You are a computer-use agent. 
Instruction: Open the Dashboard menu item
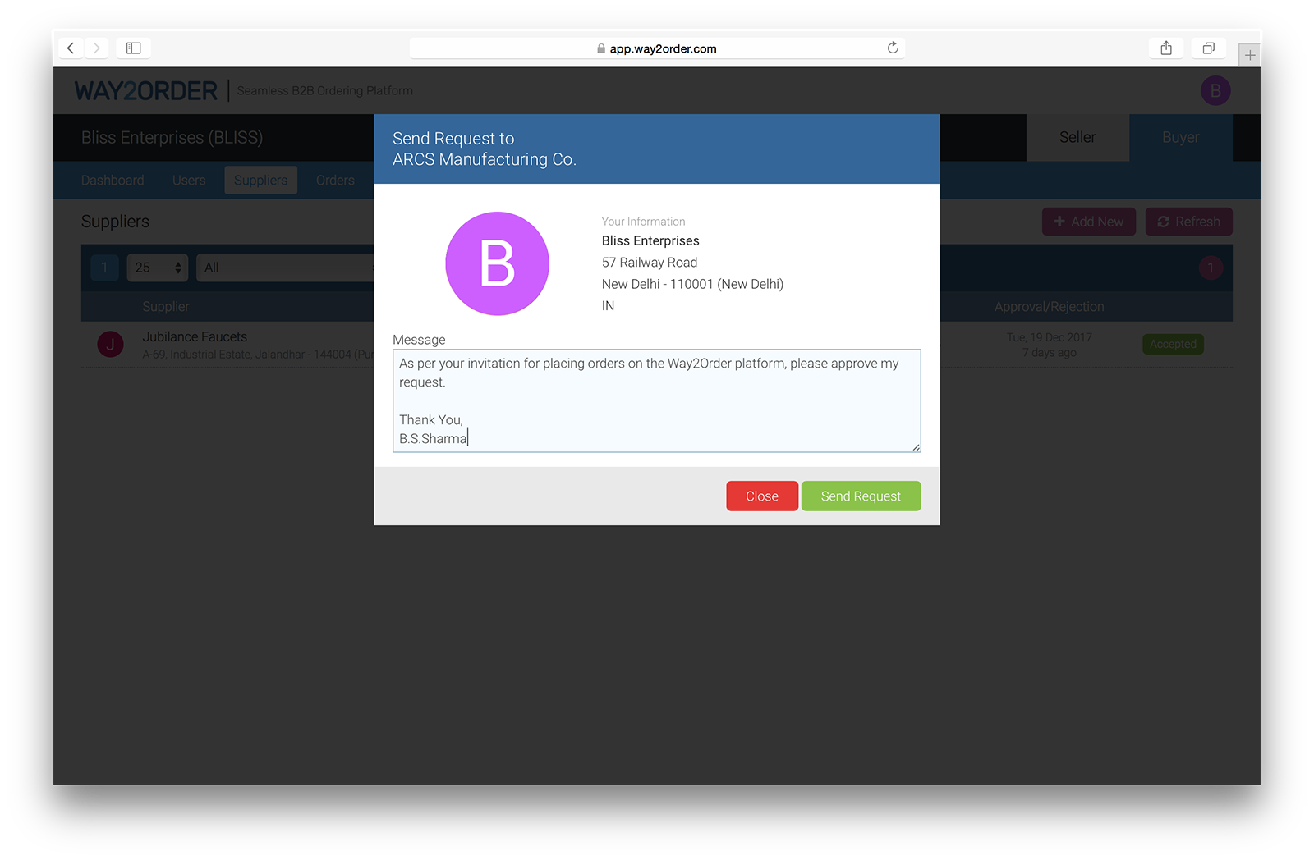113,181
